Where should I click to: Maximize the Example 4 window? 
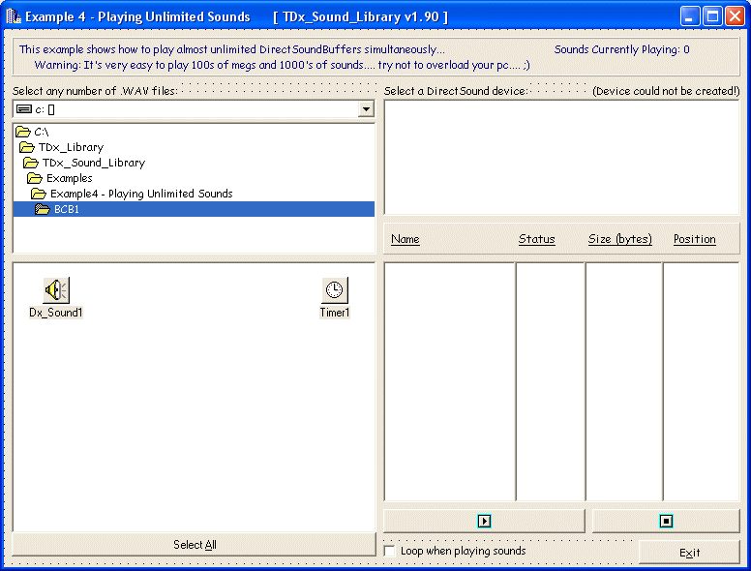[x=712, y=16]
